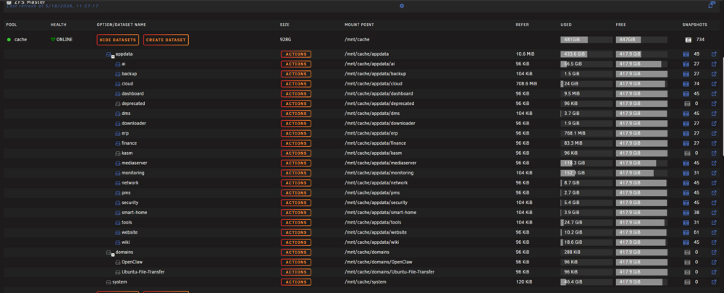The width and height of the screenshot is (724, 293).
Task: Open the snapshots camera icon for cloud
Action: pyautogui.click(x=686, y=84)
